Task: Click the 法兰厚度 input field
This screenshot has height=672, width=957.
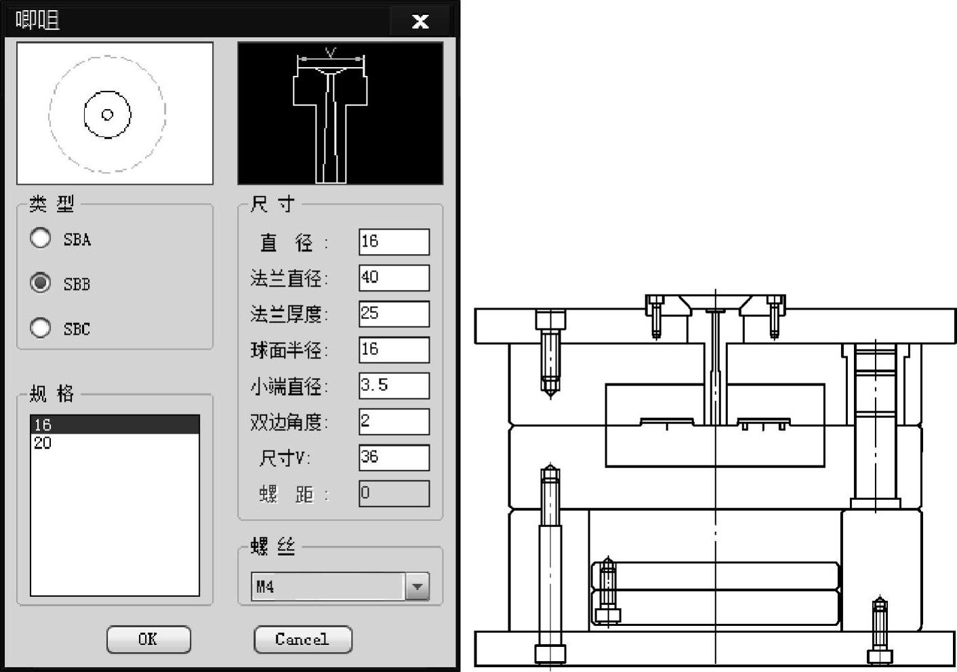Action: click(x=394, y=314)
